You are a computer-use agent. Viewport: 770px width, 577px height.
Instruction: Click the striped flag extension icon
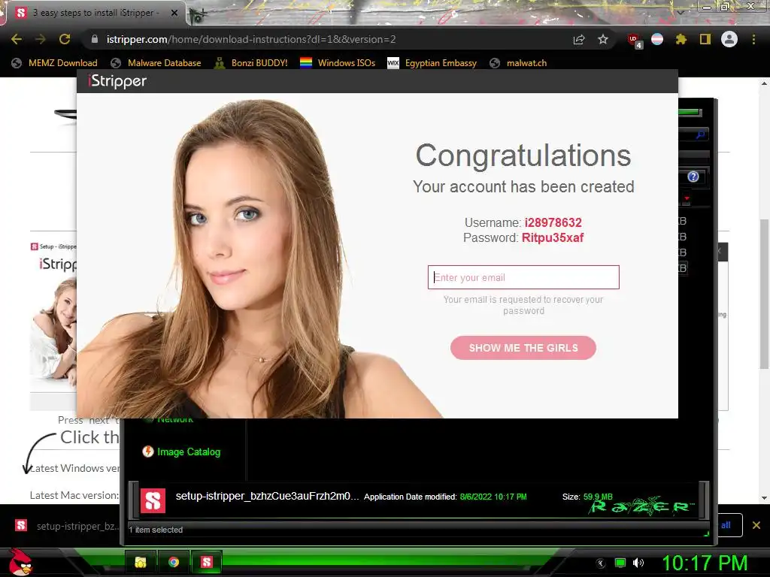(x=657, y=39)
